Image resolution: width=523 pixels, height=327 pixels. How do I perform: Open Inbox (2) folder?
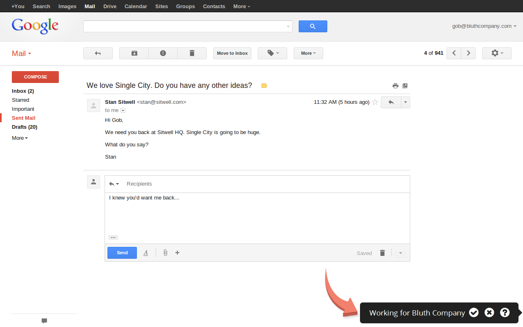click(23, 91)
